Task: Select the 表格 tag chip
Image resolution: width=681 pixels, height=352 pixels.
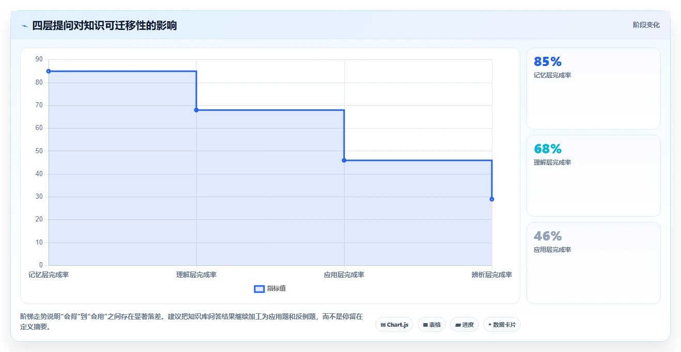Action: (x=431, y=325)
